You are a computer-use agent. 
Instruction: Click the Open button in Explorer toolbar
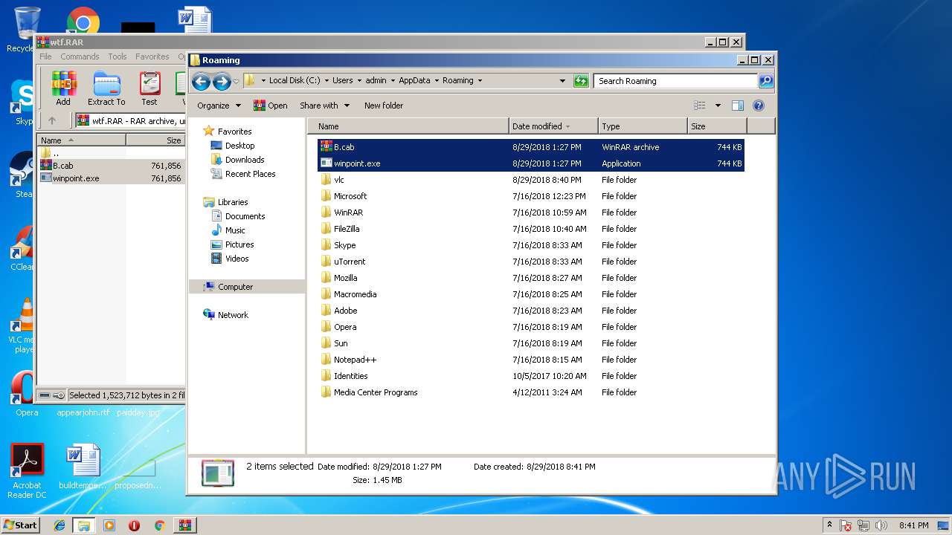tap(270, 106)
